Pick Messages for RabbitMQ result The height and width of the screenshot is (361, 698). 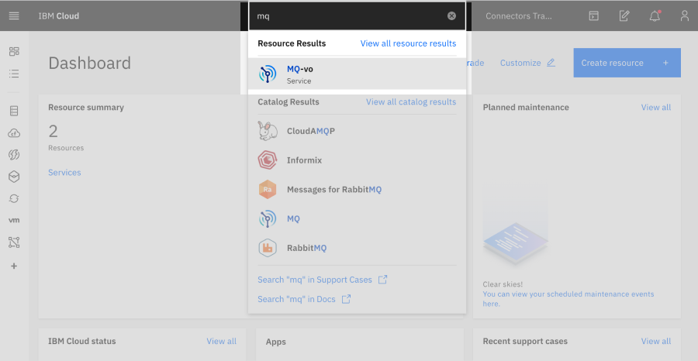(333, 190)
